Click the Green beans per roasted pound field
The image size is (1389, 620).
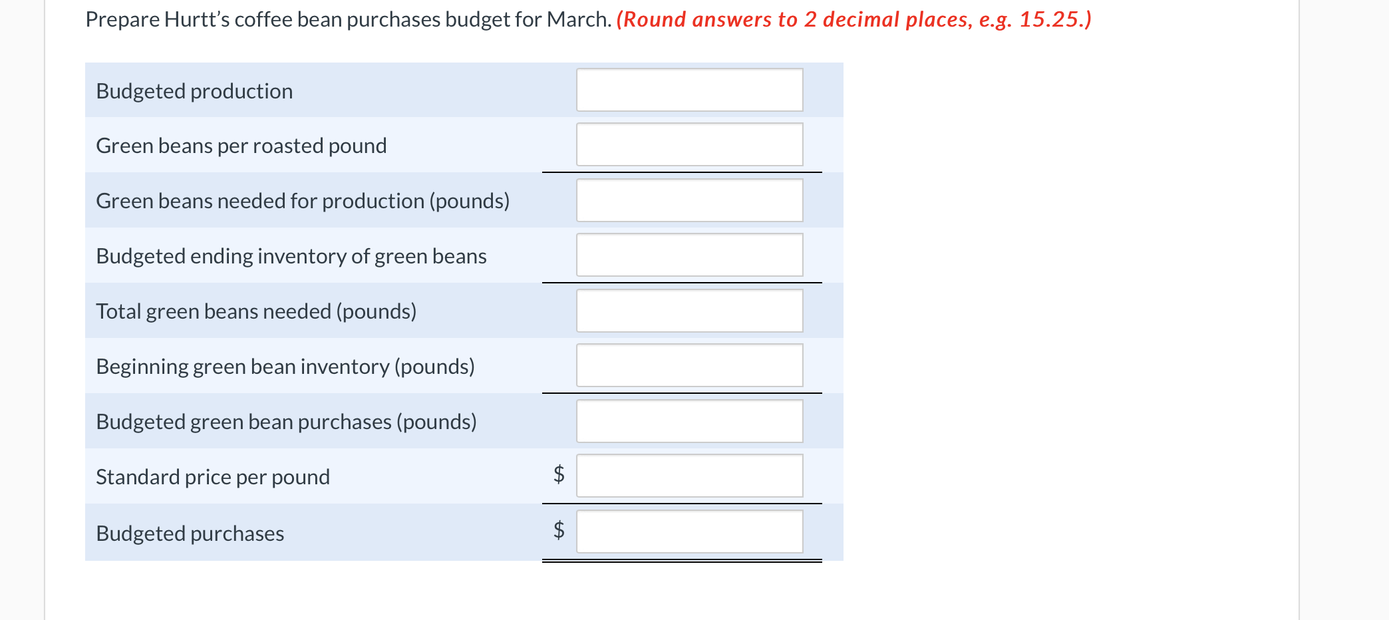click(x=689, y=144)
